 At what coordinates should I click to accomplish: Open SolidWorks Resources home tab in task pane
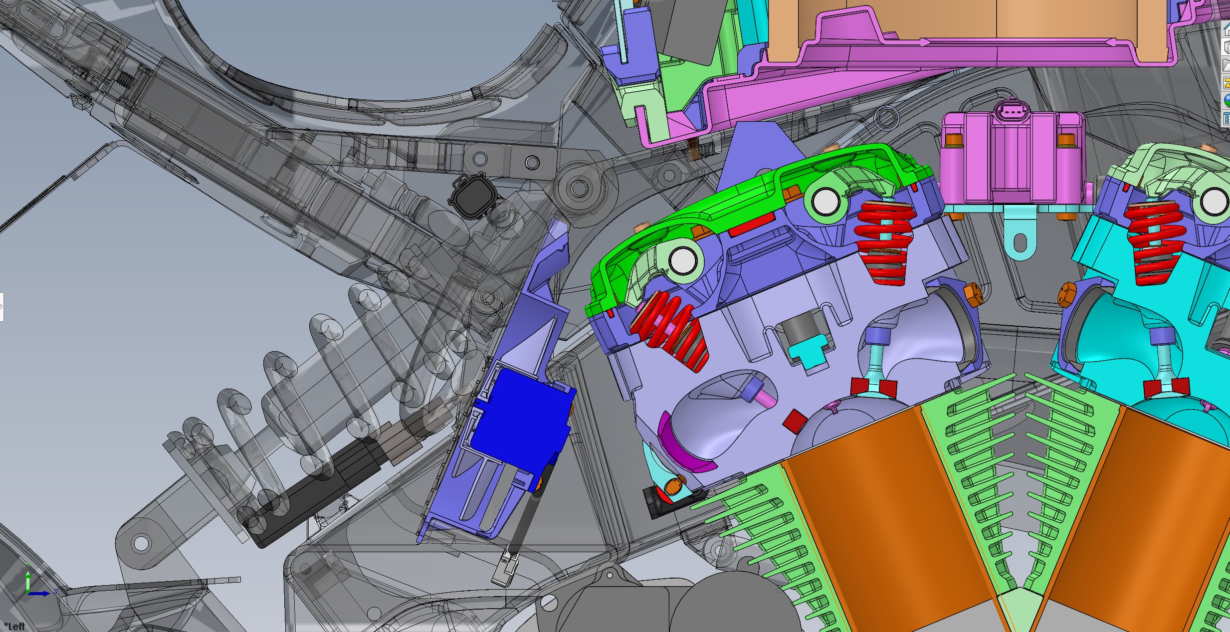tap(1227, 30)
